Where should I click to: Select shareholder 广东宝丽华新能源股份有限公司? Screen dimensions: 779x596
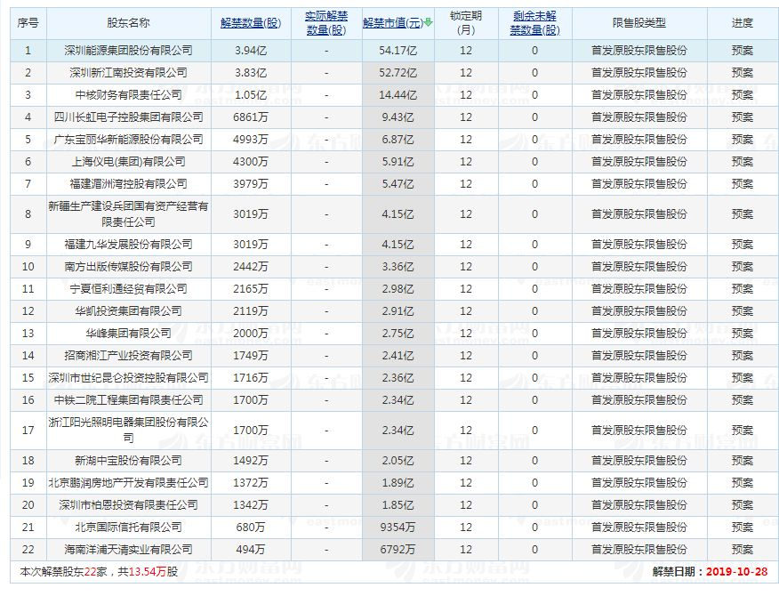point(128,139)
